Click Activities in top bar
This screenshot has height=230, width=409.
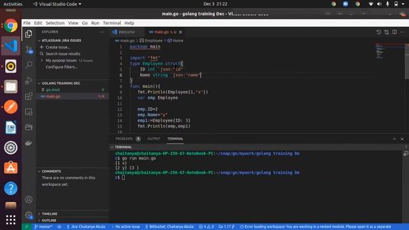[13, 4]
